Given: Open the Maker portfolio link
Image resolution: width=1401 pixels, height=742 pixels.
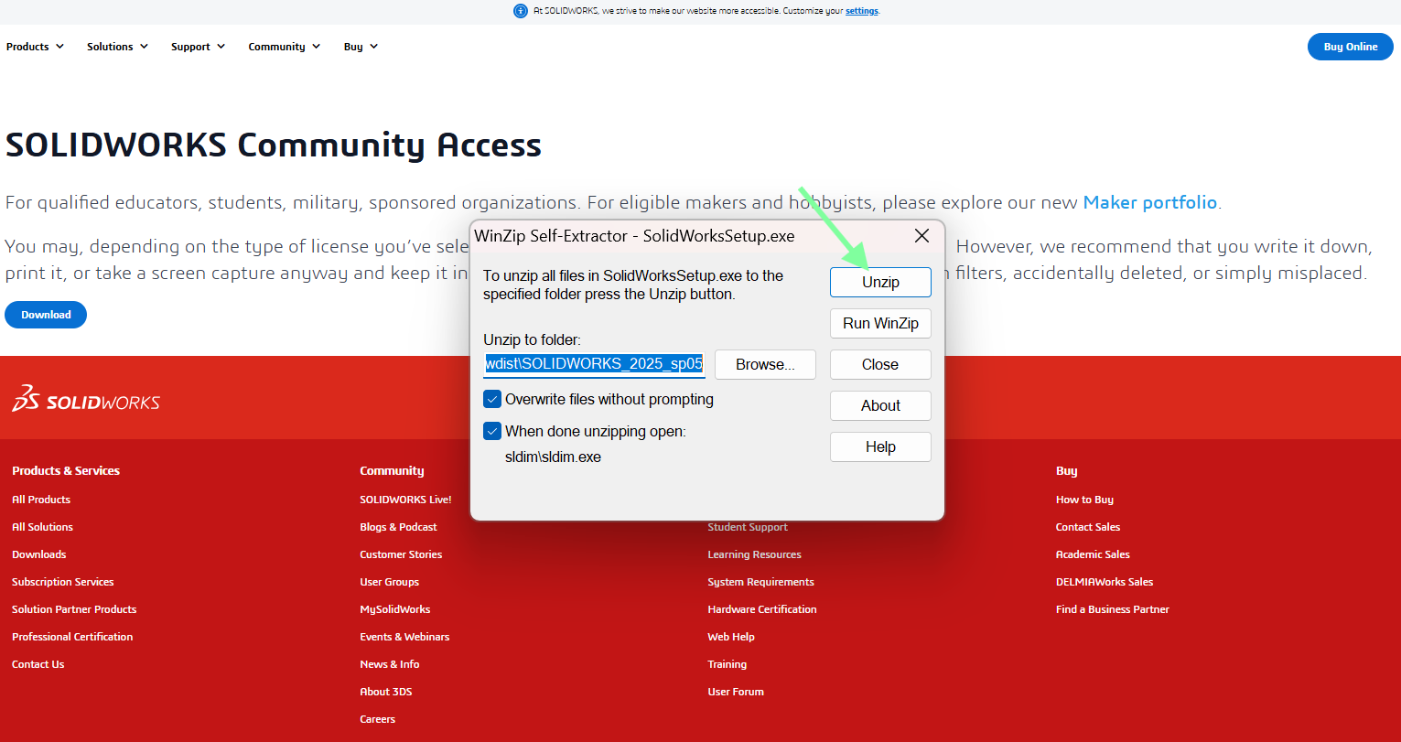Looking at the screenshot, I should [1150, 202].
